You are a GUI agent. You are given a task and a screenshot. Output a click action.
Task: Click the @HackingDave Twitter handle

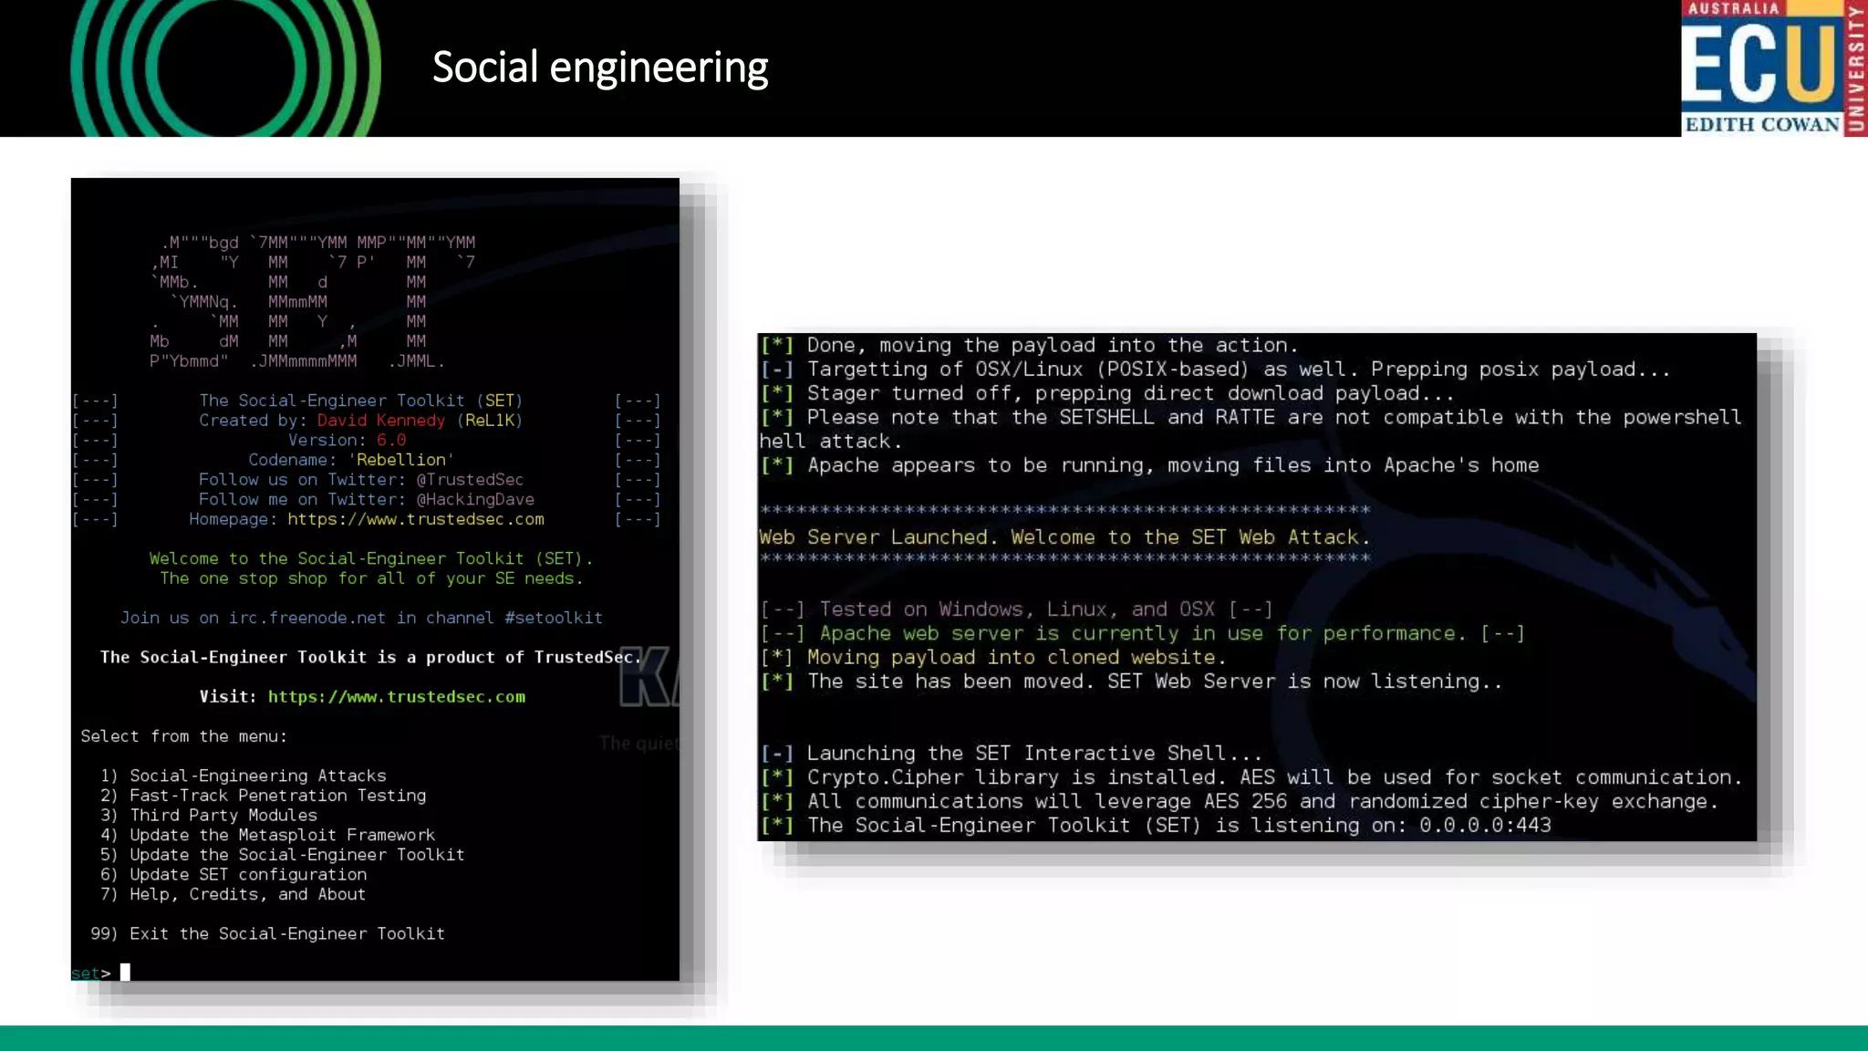475,499
